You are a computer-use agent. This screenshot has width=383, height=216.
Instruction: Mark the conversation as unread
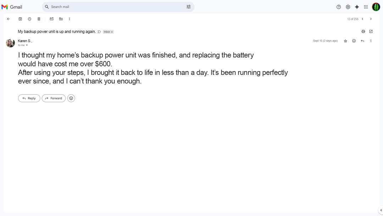click(51, 19)
